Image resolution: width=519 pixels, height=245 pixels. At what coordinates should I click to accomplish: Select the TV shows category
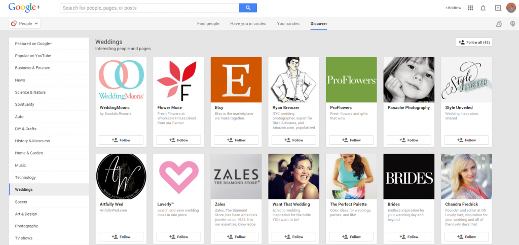49,238
